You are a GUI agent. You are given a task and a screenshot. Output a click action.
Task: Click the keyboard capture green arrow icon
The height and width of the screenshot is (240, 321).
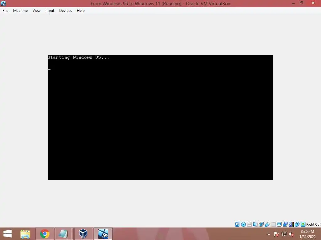coord(303,224)
